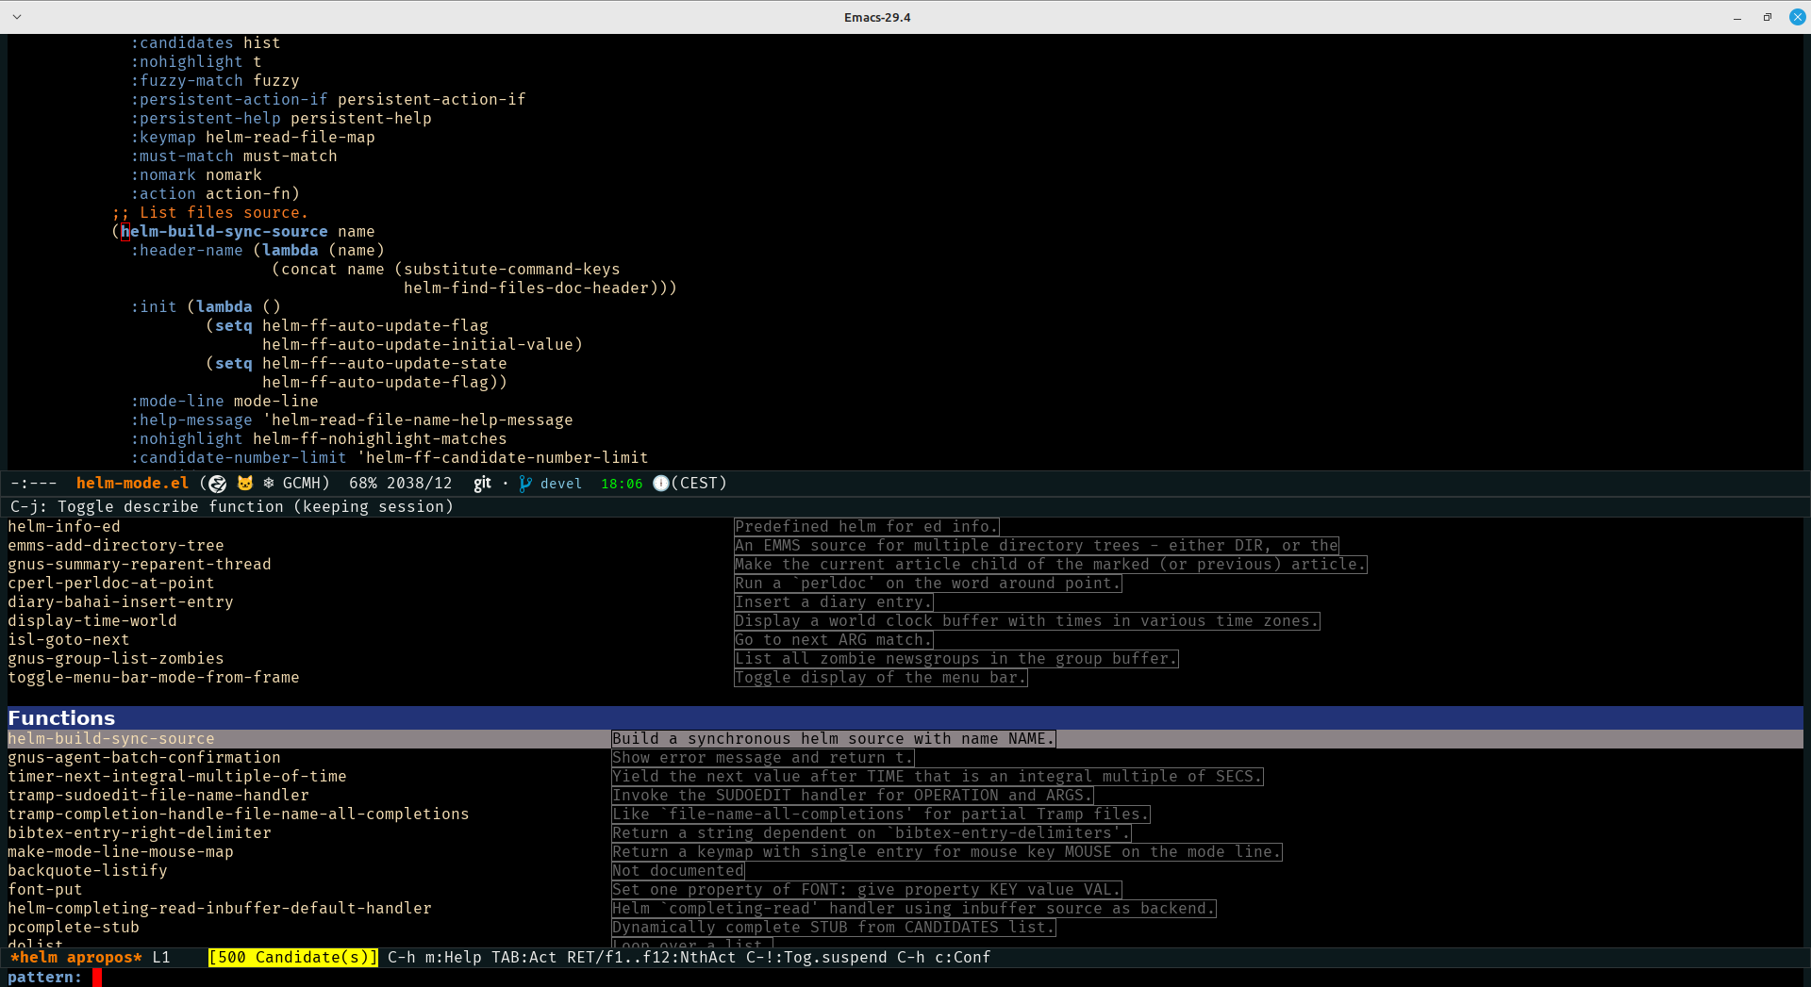Viewport: 1811px width, 987px height.
Task: Select the gnus-summary-reparent-thread candidate
Action: (x=140, y=565)
